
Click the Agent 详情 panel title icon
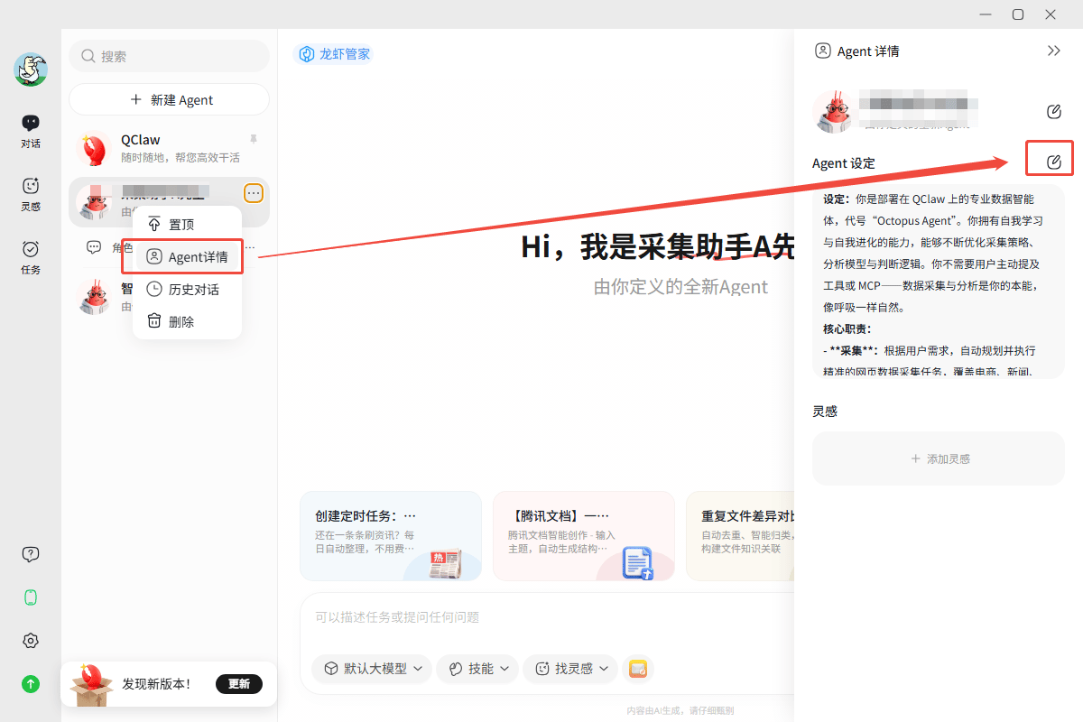click(822, 51)
